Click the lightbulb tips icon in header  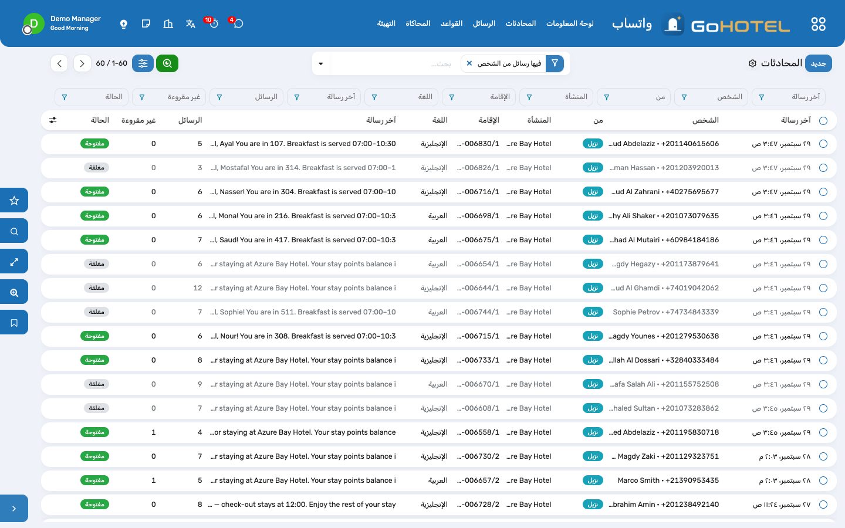[x=124, y=24]
